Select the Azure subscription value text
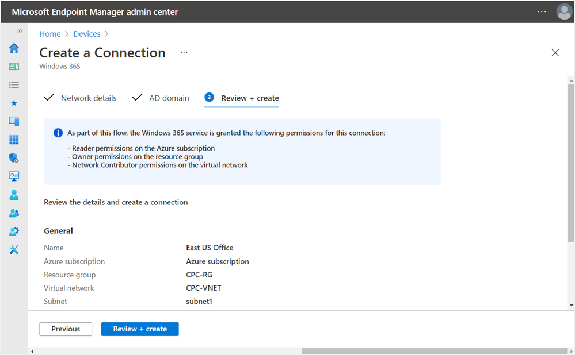Screen dimensions: 575x355 218,261
